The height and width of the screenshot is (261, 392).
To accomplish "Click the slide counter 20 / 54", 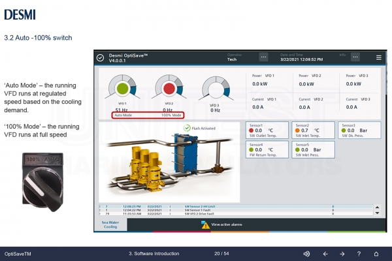I will (221, 254).
